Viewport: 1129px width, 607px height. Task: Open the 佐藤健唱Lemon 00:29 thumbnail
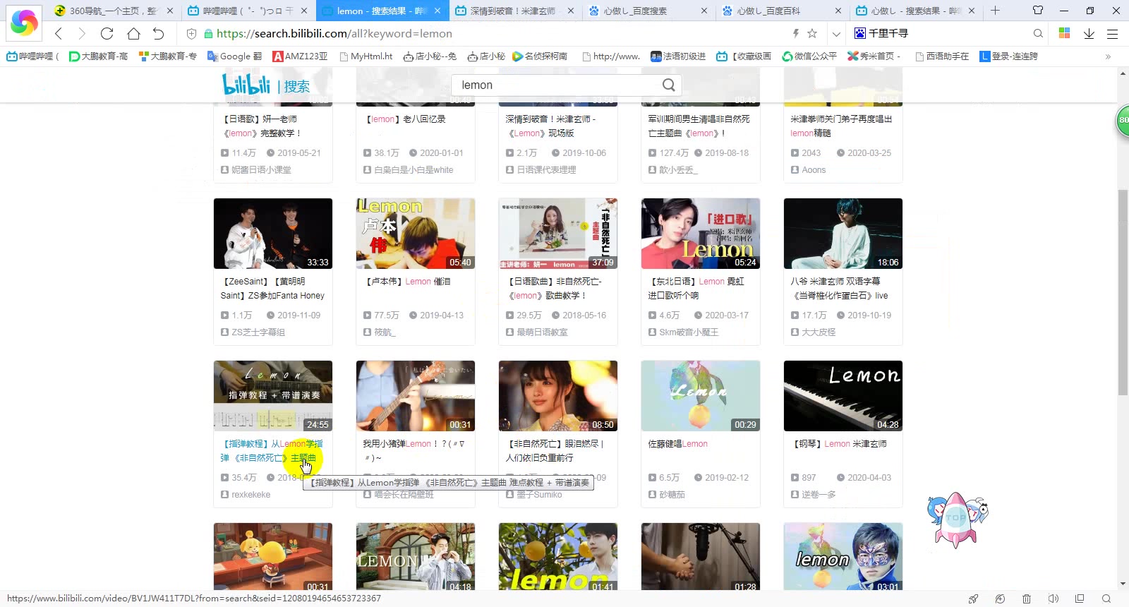[701, 396]
